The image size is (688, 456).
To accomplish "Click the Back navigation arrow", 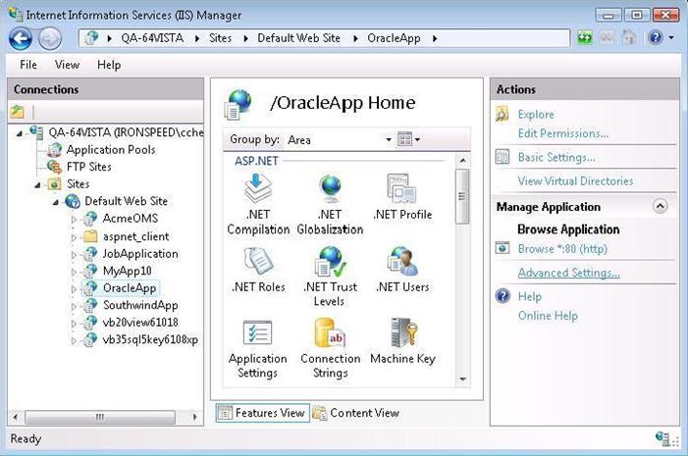I will click(x=21, y=38).
